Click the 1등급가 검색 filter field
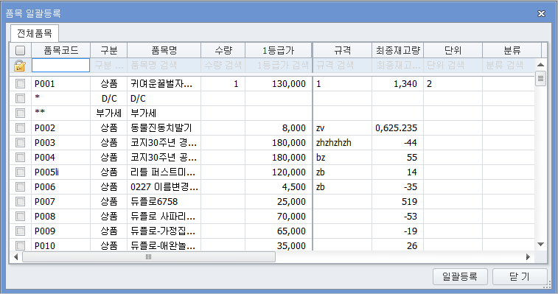The height and width of the screenshot is (294, 558). coord(279,66)
